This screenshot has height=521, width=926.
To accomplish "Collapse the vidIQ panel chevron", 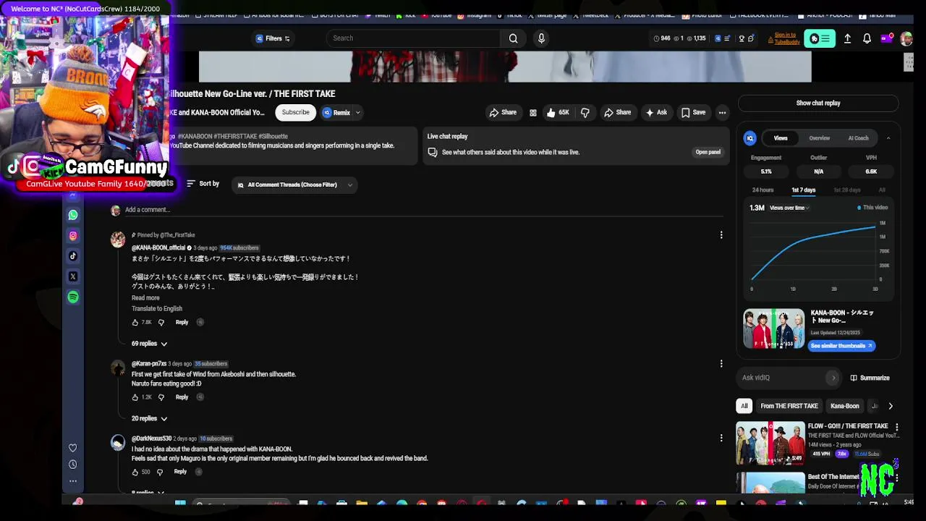I will point(888,138).
